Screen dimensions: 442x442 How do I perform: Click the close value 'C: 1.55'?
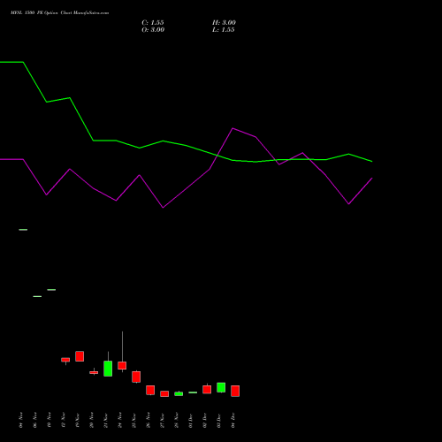pos(153,23)
